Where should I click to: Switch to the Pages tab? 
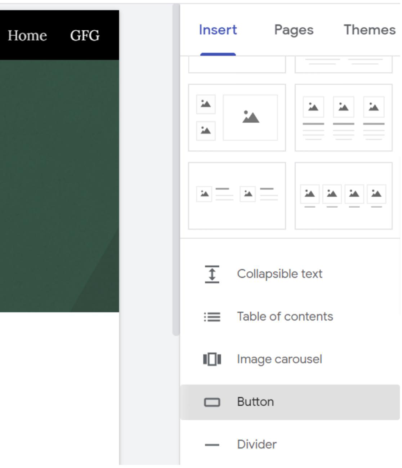point(294,30)
